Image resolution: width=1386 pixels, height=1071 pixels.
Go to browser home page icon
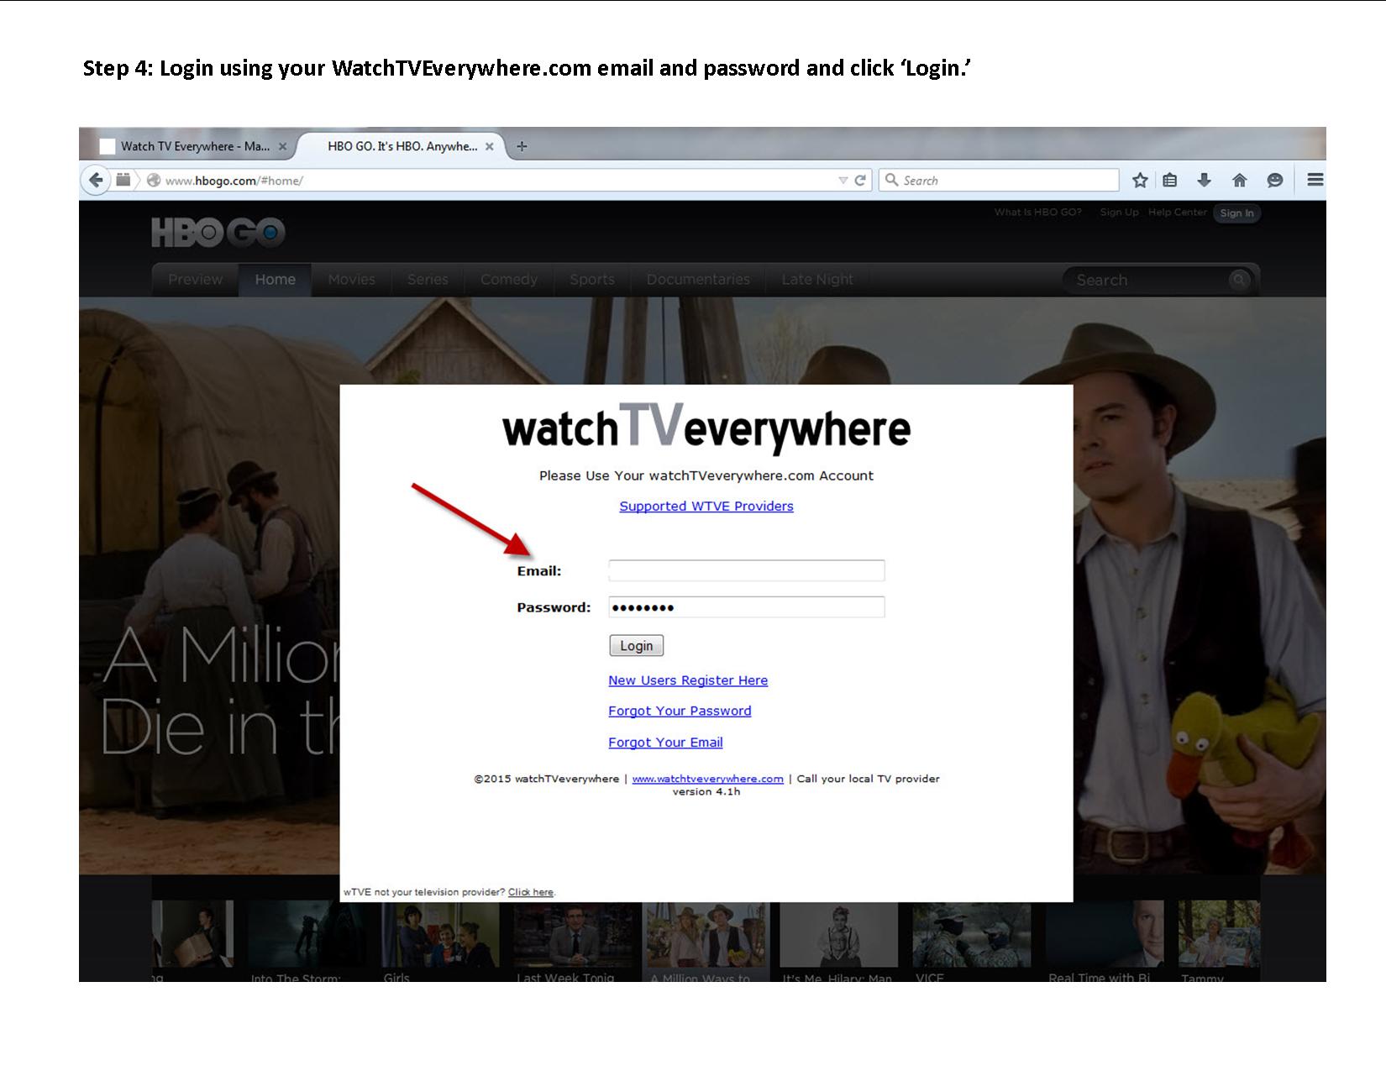pyautogui.click(x=1239, y=180)
